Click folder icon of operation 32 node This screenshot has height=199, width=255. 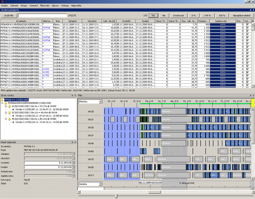10,113
